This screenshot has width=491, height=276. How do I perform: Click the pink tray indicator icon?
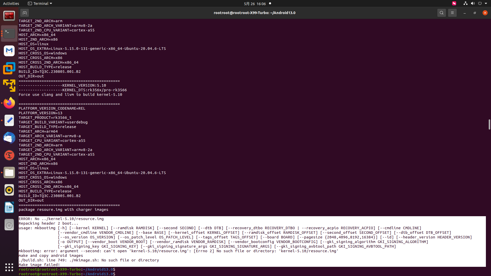pyautogui.click(x=454, y=4)
